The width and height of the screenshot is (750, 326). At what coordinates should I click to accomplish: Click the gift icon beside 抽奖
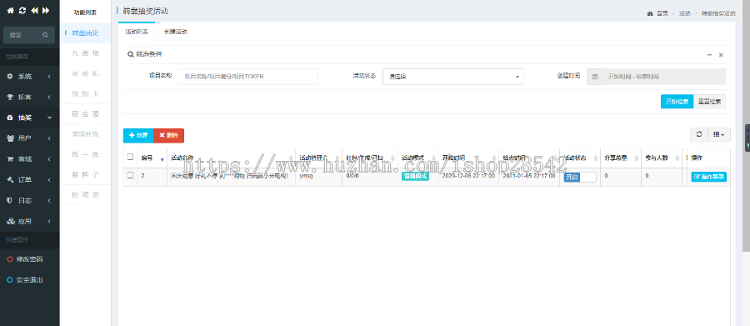[10, 118]
